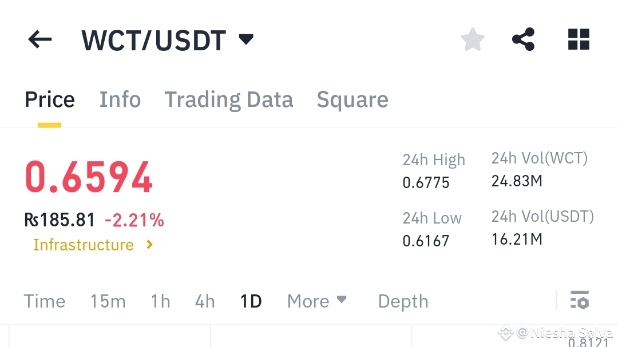Tap the 0.6594 current price
Viewport: 618px width, 347px height.
89,177
